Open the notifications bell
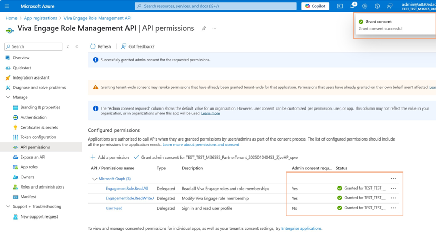 coord(352,6)
